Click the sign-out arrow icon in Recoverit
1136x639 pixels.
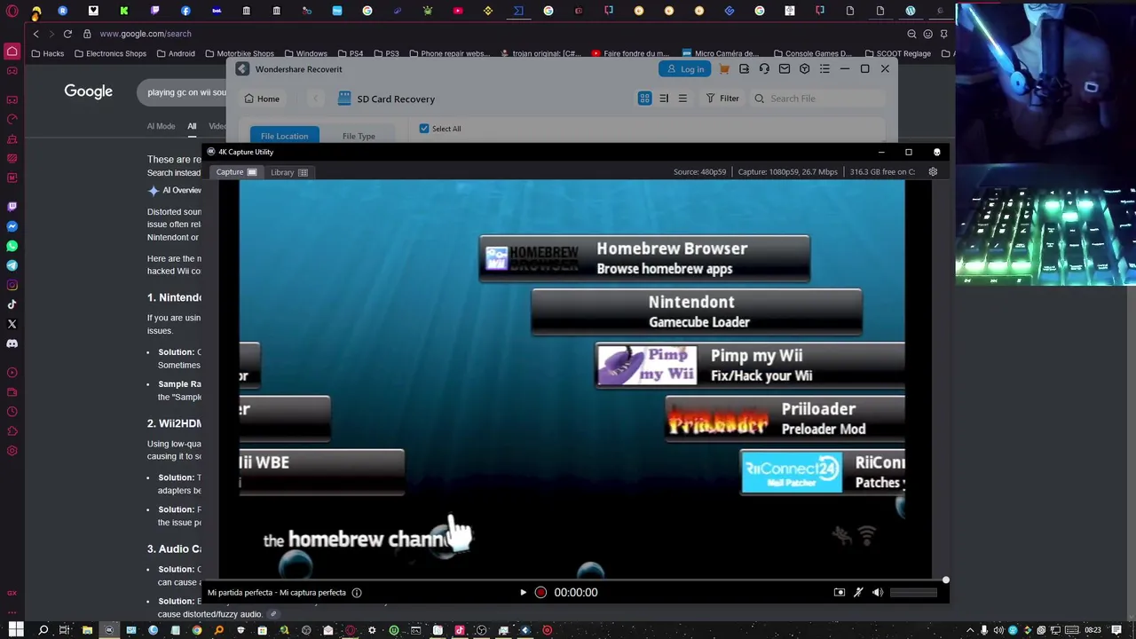coord(744,69)
